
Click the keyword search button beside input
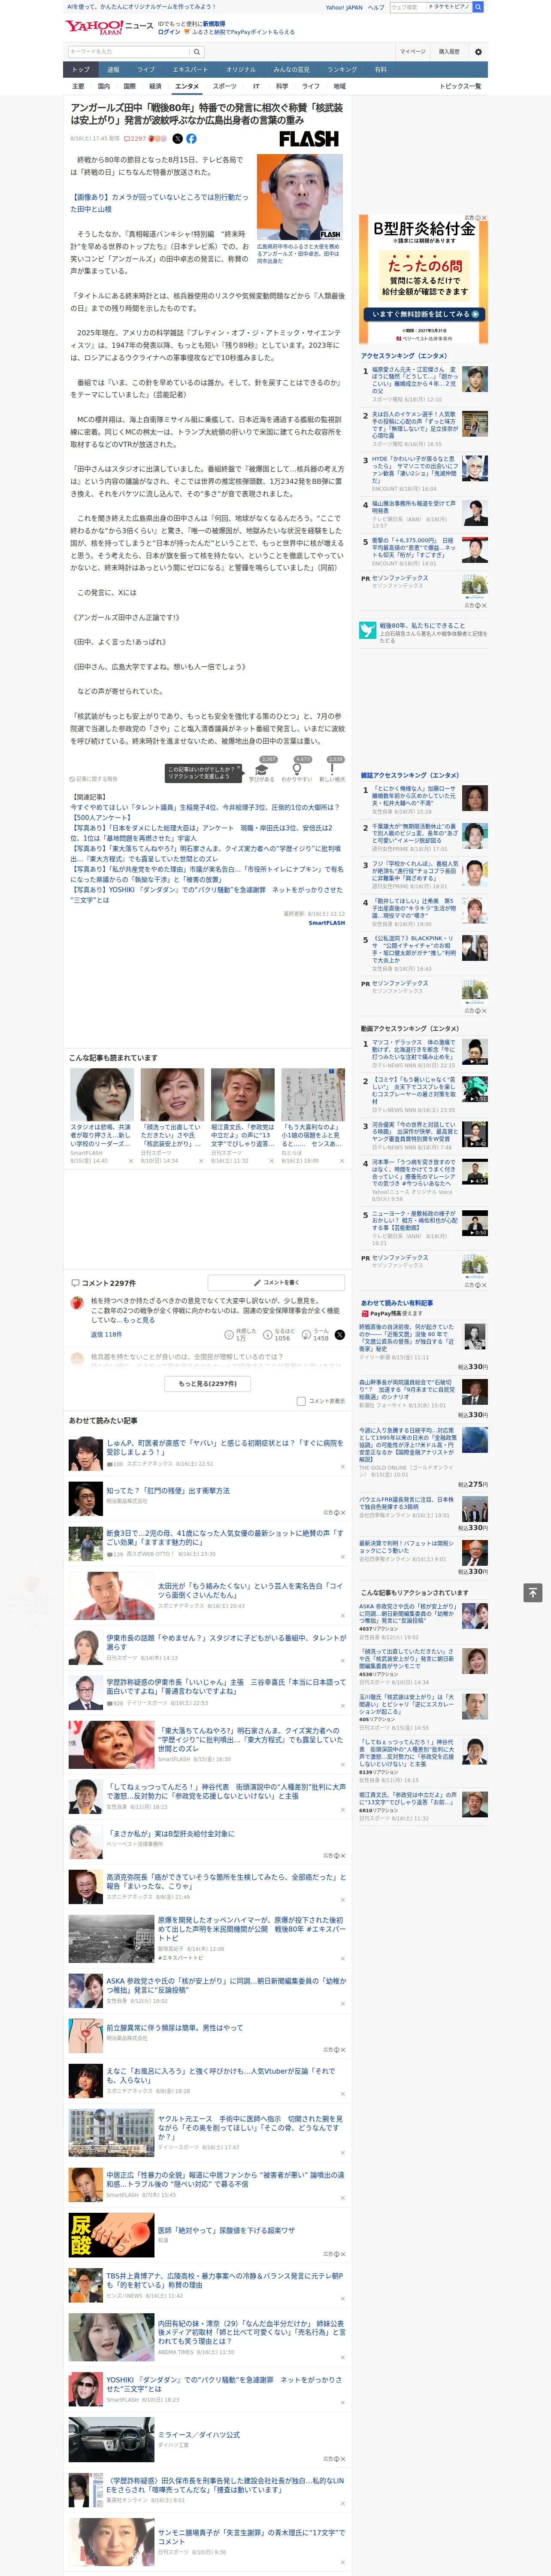tap(197, 51)
